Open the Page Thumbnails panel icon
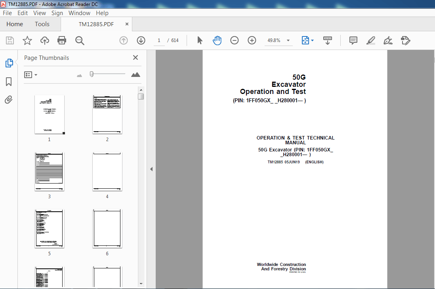 coord(9,63)
